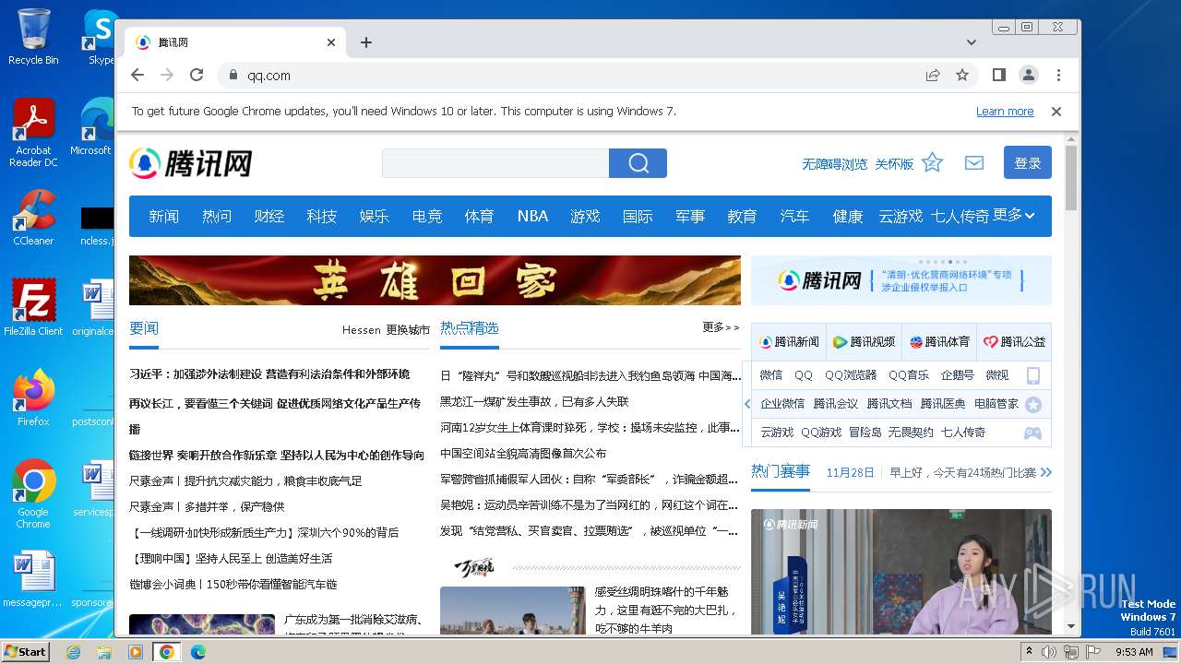Select the 财经 navigation item
The image size is (1181, 664).
(x=269, y=216)
